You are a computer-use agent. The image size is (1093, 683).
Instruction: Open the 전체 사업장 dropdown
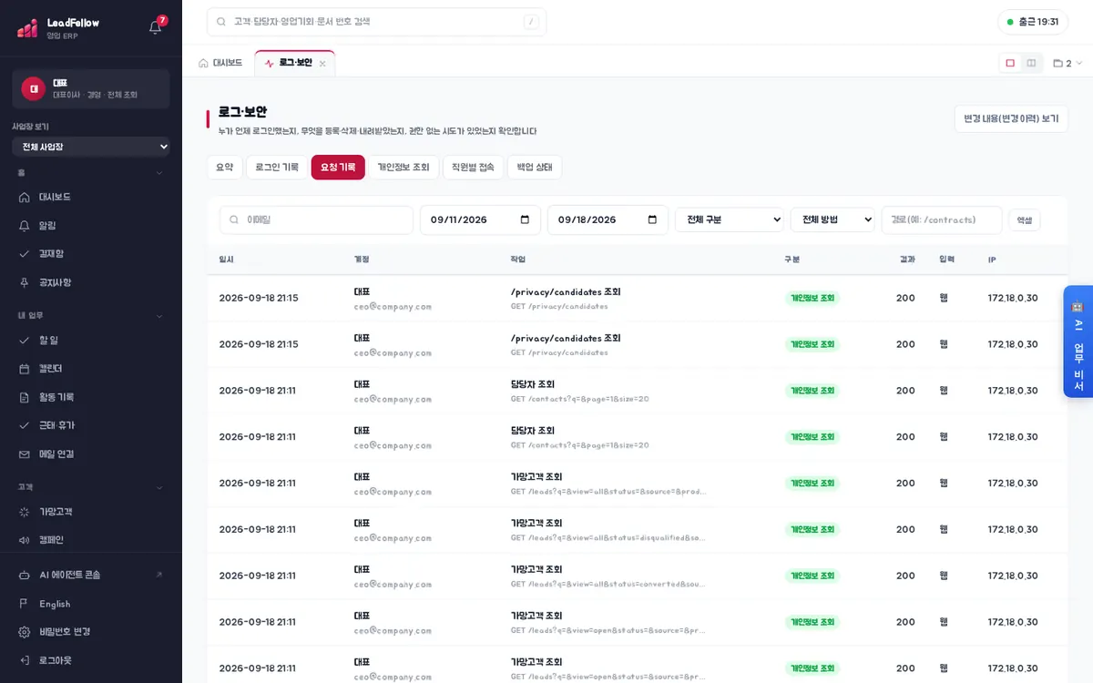(91, 147)
